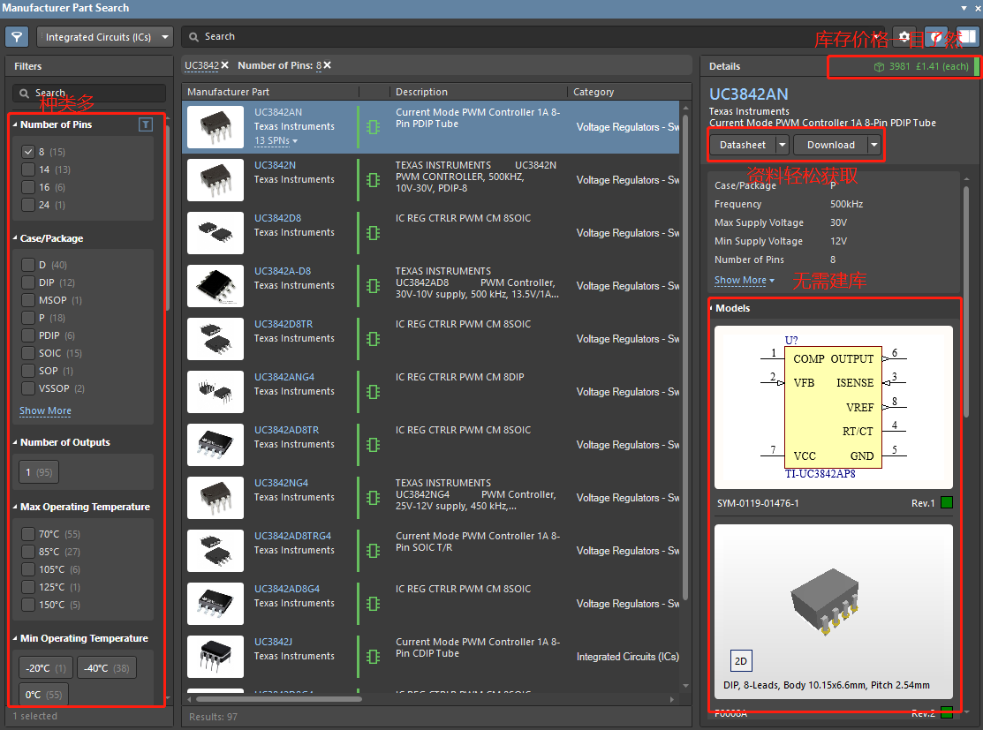Expand Show More in the Details properties
Image resolution: width=983 pixels, height=730 pixels.
click(745, 280)
